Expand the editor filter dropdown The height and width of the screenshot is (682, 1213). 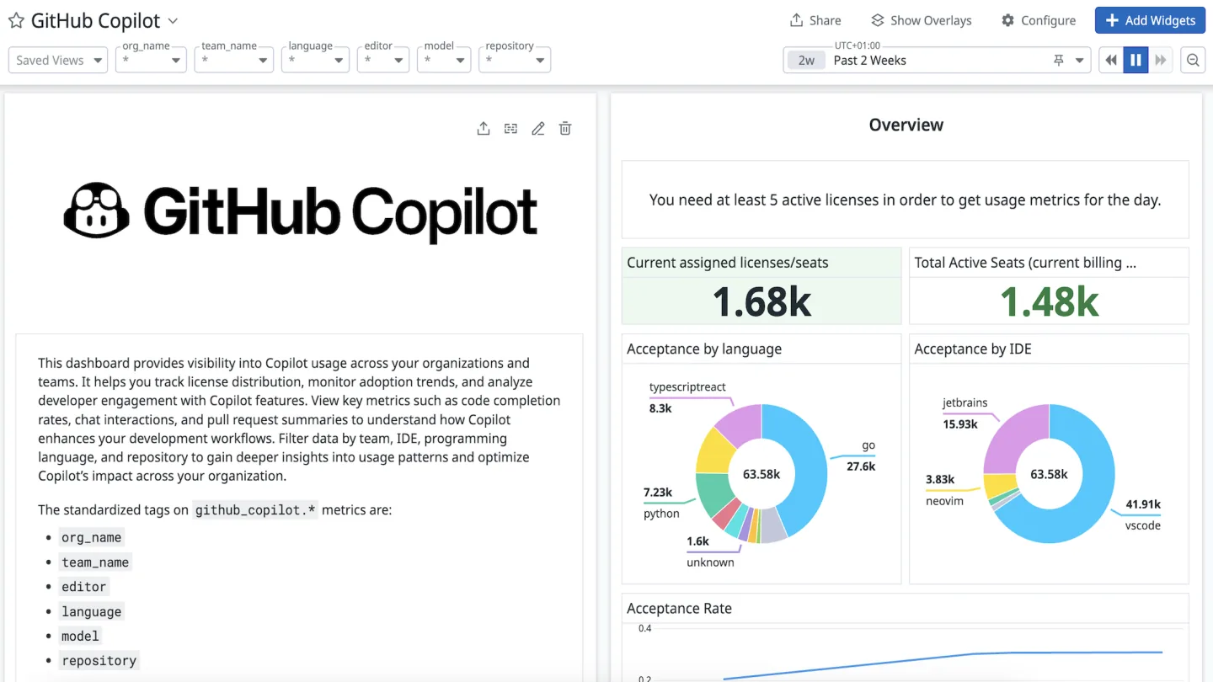tap(383, 60)
